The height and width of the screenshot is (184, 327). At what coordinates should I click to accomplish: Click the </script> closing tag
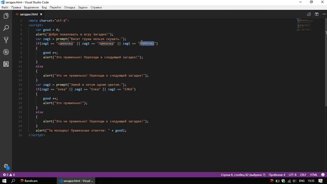(x=36, y=135)
